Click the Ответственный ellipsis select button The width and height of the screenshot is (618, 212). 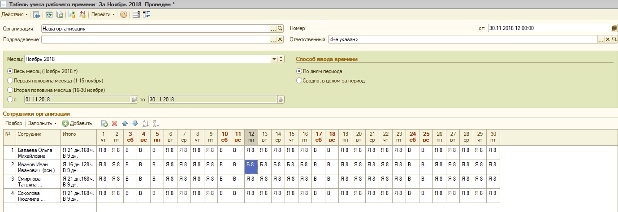(601, 39)
